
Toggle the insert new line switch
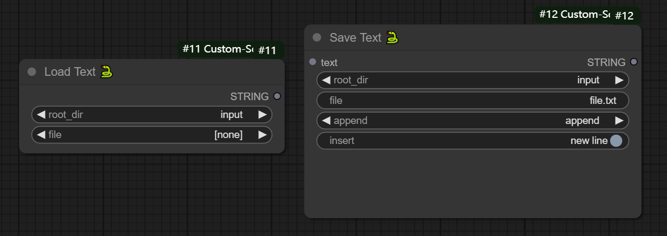[x=615, y=141]
